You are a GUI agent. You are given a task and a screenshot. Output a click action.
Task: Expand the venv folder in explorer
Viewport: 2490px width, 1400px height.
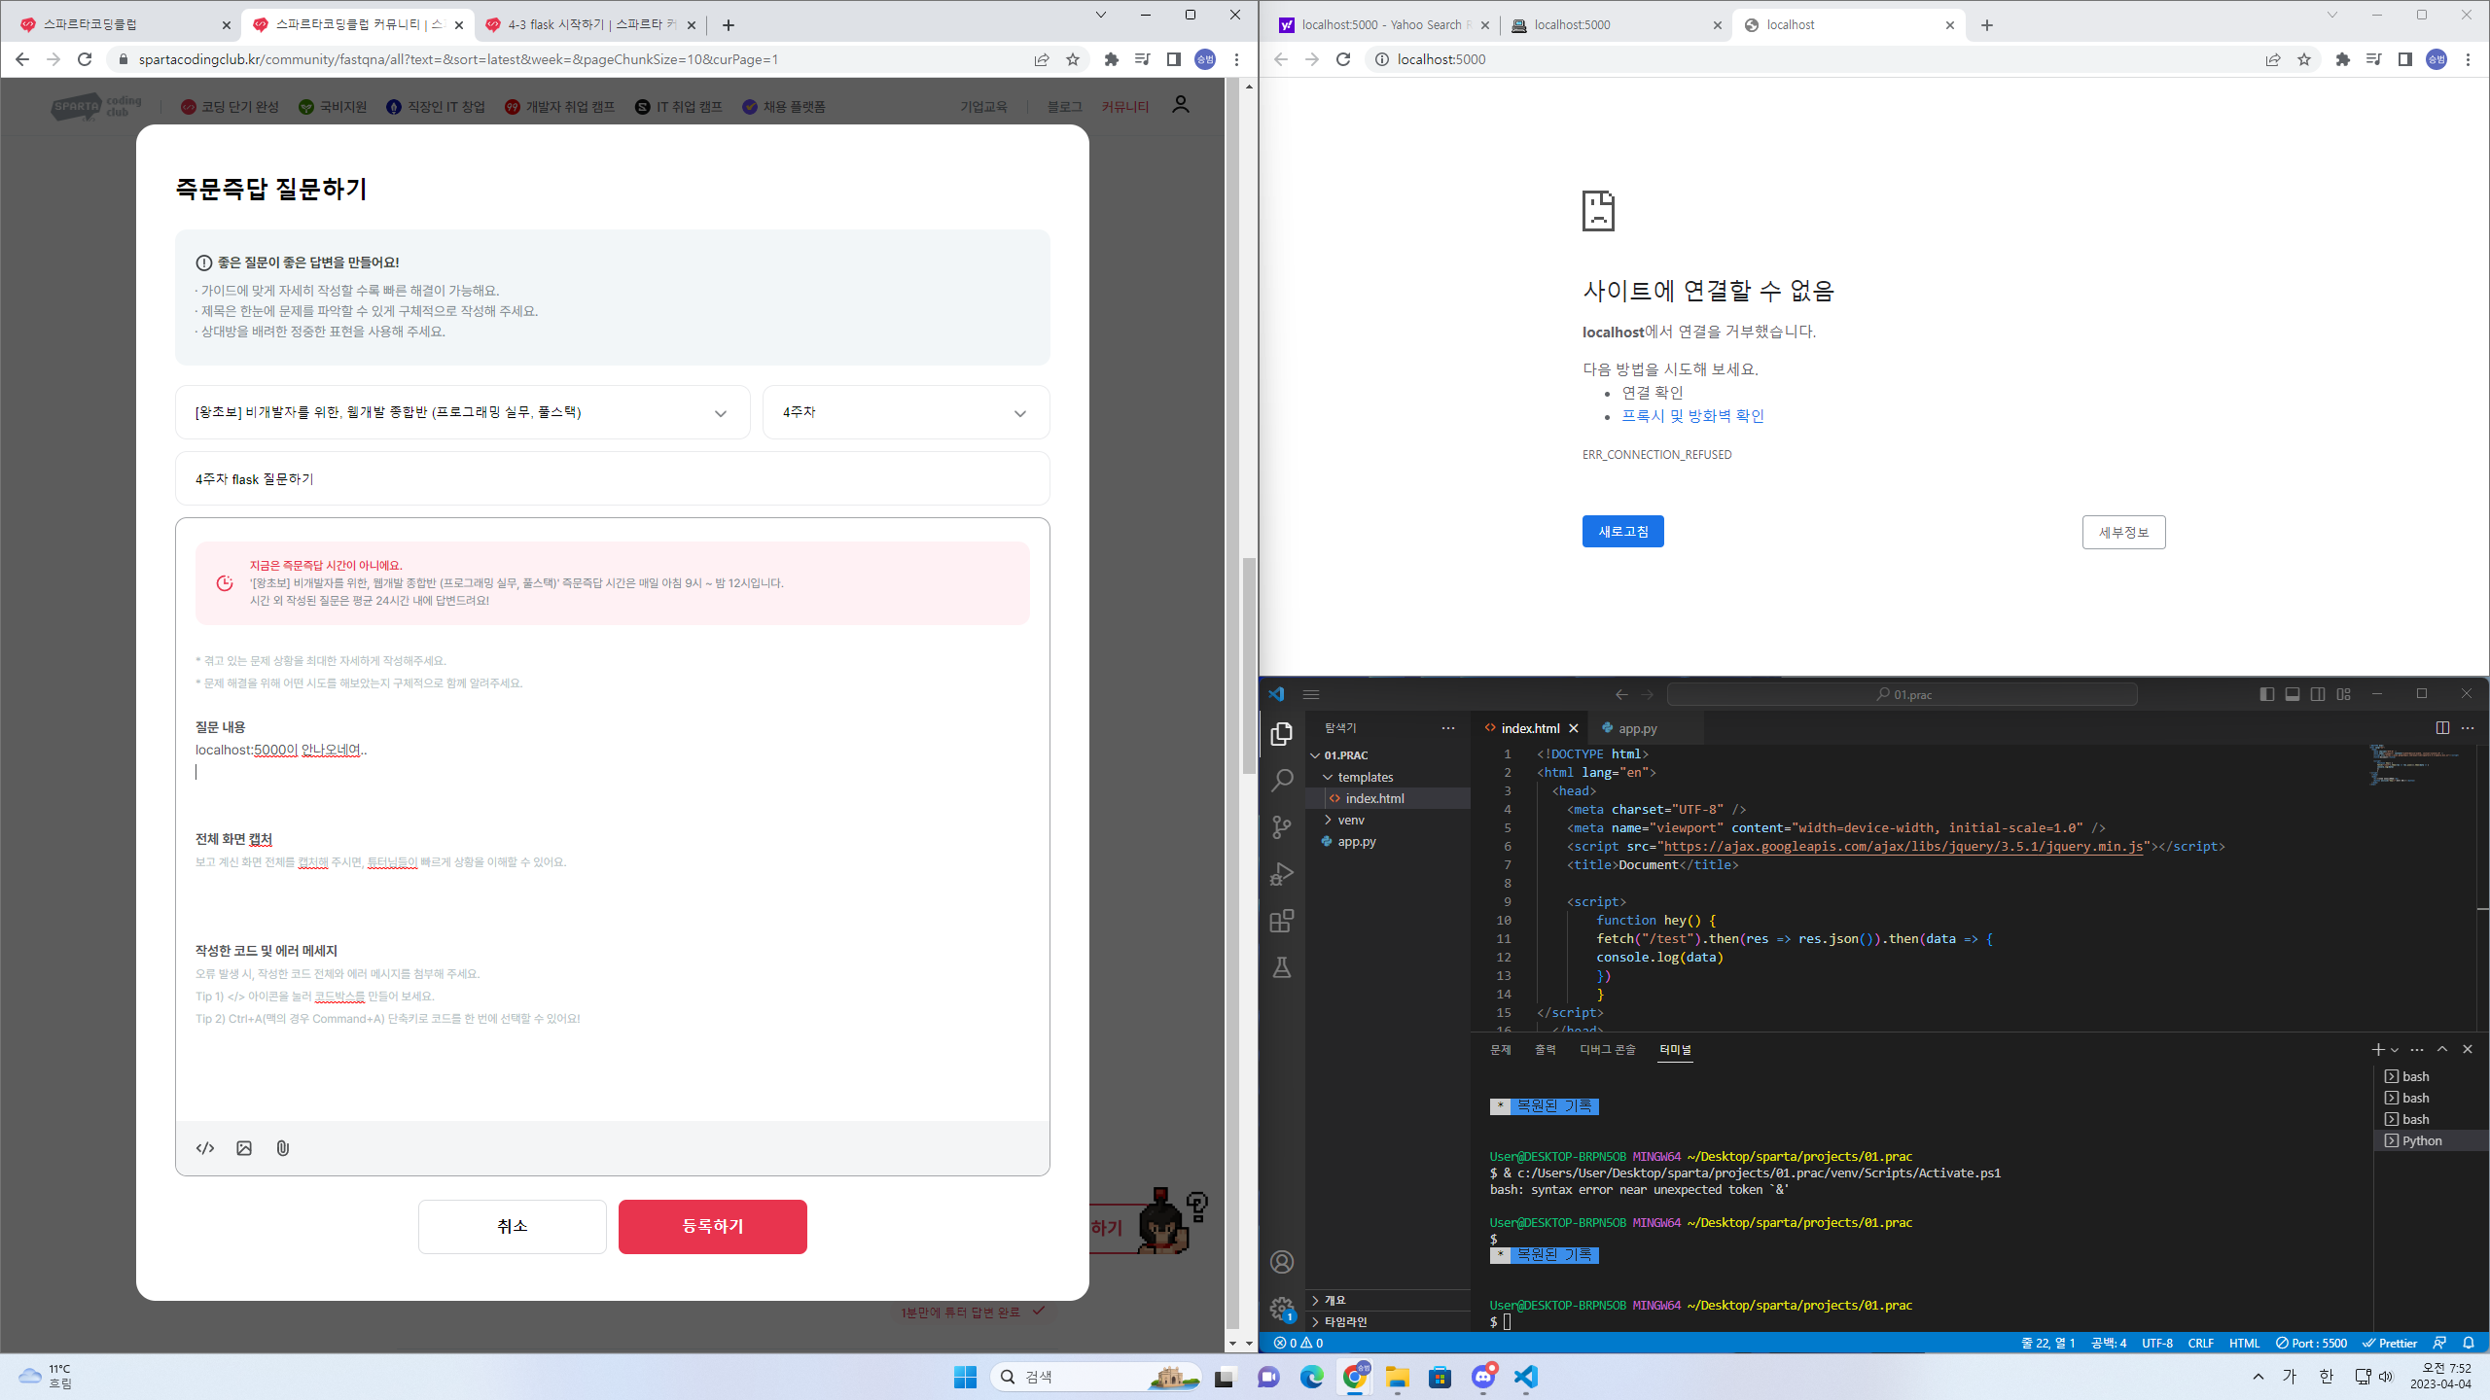point(1329,820)
